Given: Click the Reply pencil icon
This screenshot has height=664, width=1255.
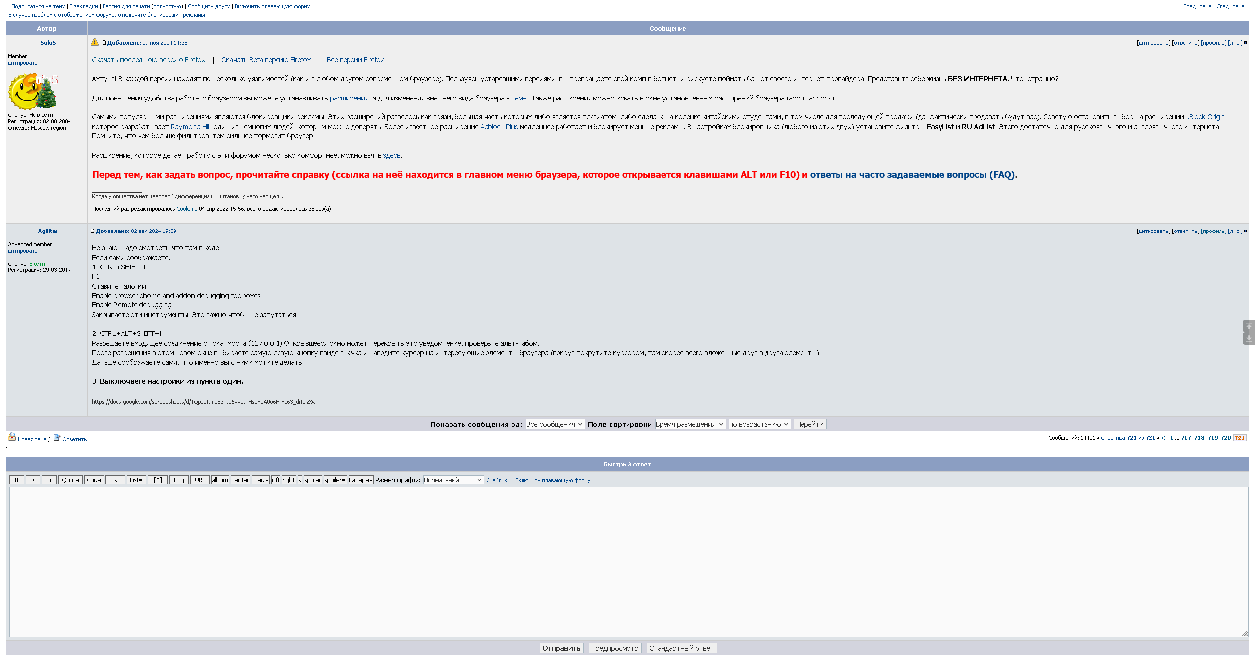Looking at the screenshot, I should (x=57, y=438).
